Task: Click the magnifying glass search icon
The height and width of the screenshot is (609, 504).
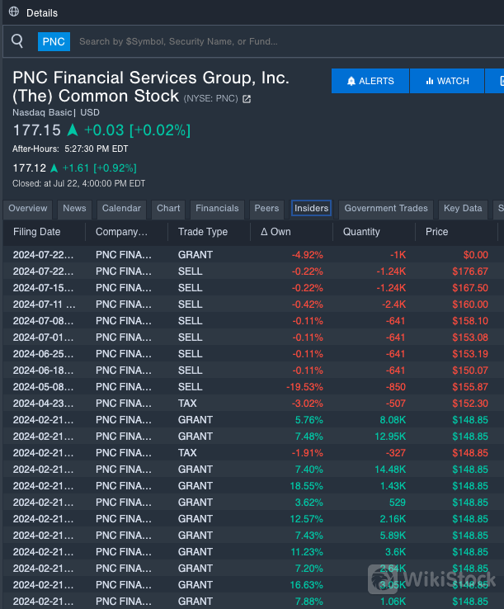Action: pos(17,41)
